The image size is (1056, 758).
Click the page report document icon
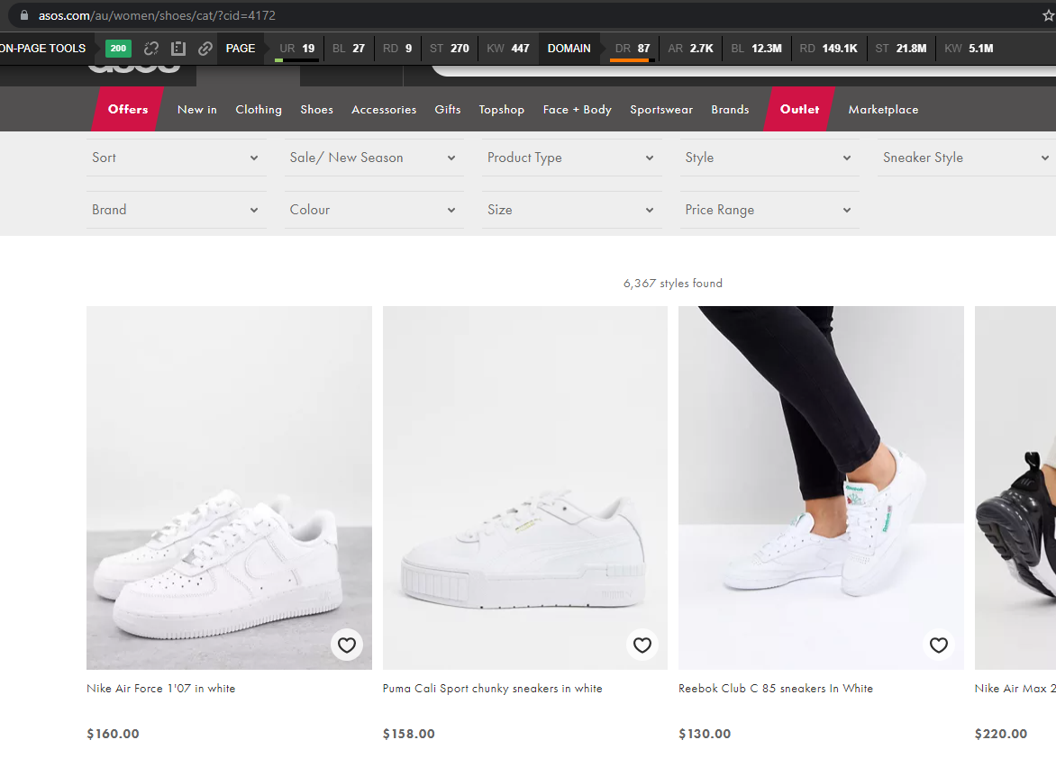(178, 49)
